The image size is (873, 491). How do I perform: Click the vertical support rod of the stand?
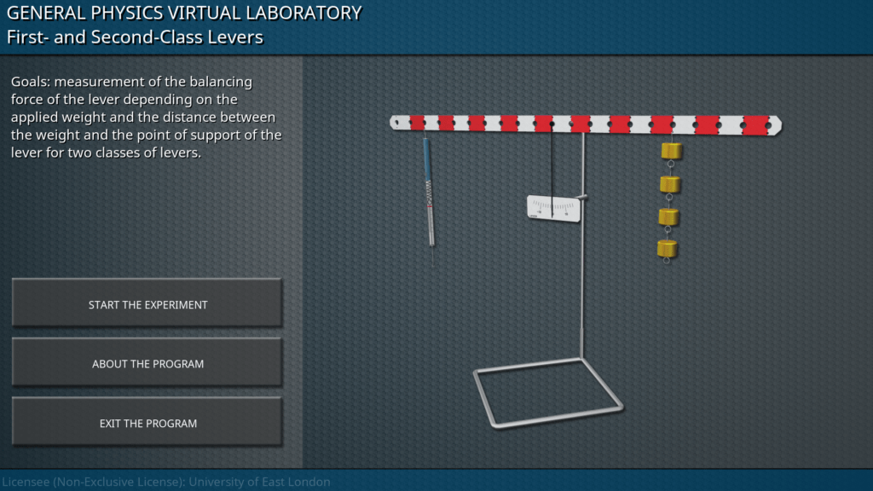point(583,281)
